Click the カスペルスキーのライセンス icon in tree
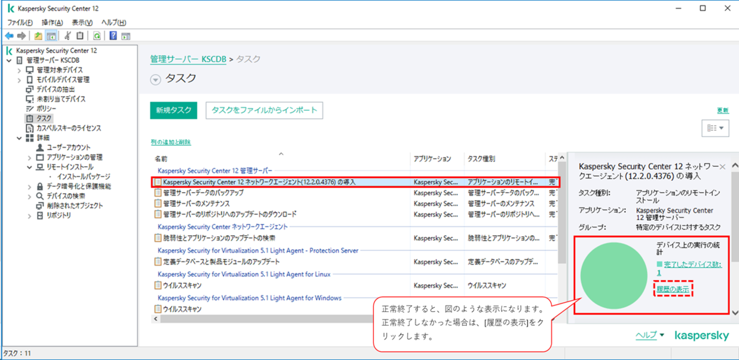This screenshot has height=360, width=739. point(30,128)
